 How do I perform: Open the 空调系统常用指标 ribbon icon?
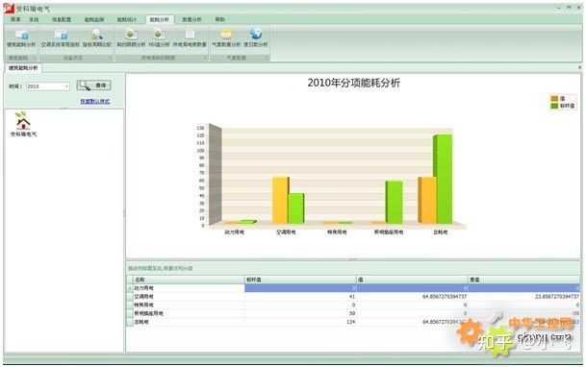pos(61,37)
